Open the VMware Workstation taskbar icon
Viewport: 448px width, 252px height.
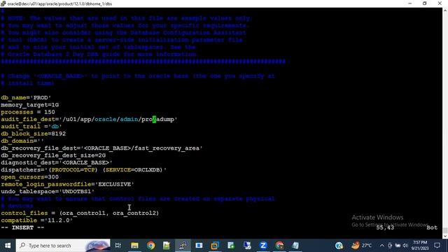pyautogui.click(x=215, y=246)
